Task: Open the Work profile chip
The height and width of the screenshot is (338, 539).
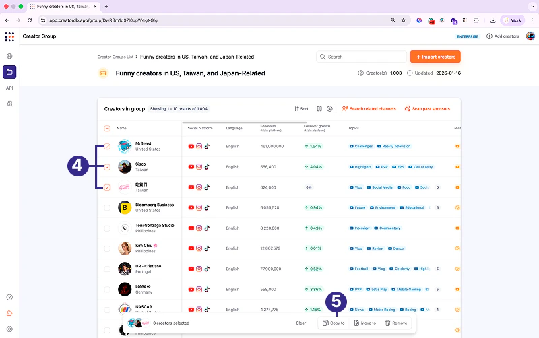Action: click(513, 20)
